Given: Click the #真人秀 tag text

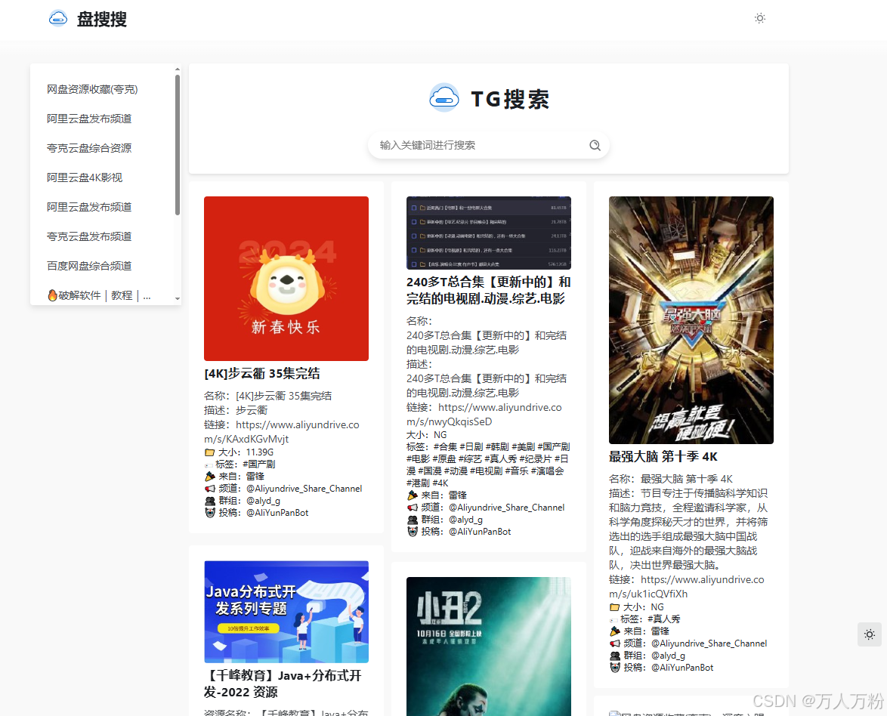Looking at the screenshot, I should [x=664, y=619].
